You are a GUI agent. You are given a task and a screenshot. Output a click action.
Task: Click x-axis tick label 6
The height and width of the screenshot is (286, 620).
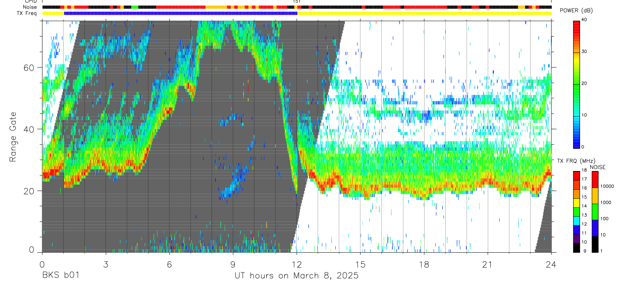point(169,264)
